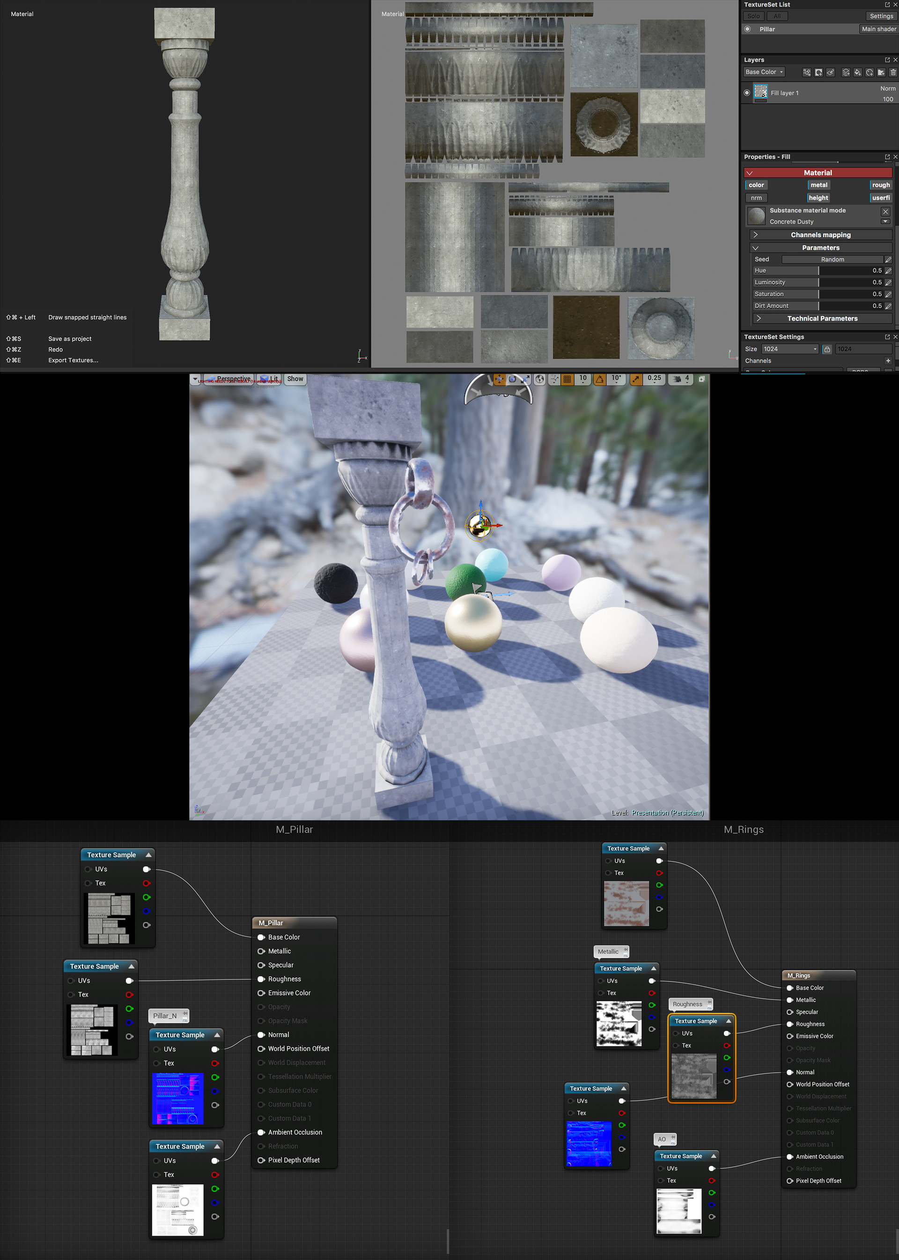Open the Perspective view mode menu

(229, 379)
